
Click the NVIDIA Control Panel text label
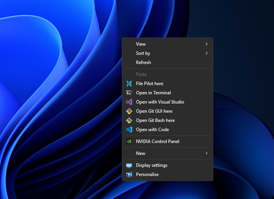pyautogui.click(x=157, y=141)
